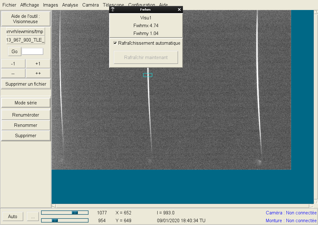Click the Rafraîchir maintenant button
The height and width of the screenshot is (225, 318).
145,57
